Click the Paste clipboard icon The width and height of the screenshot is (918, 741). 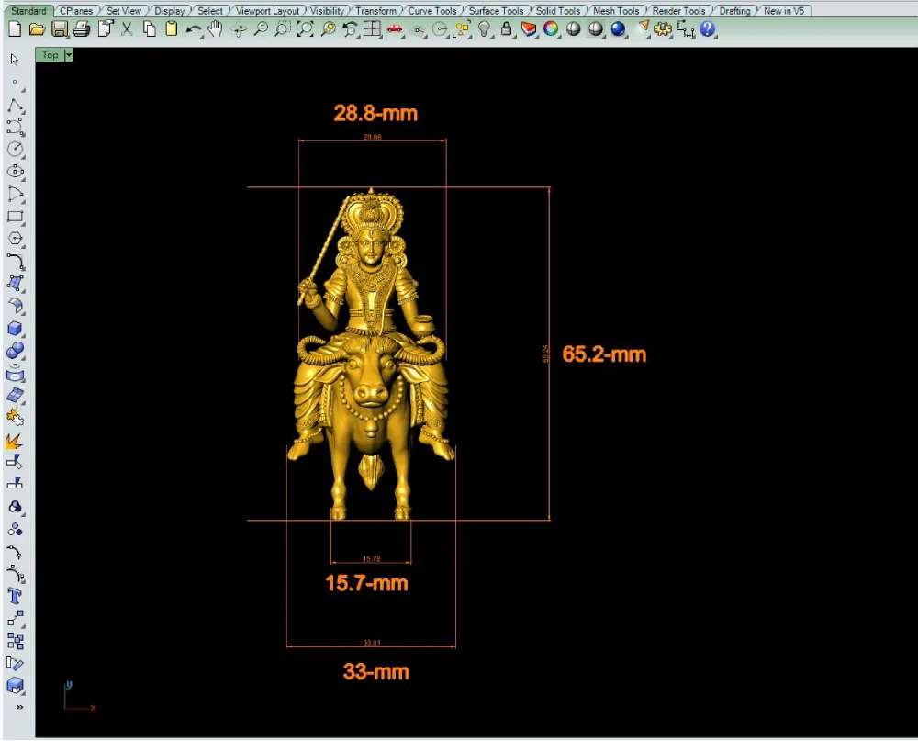pos(171,28)
